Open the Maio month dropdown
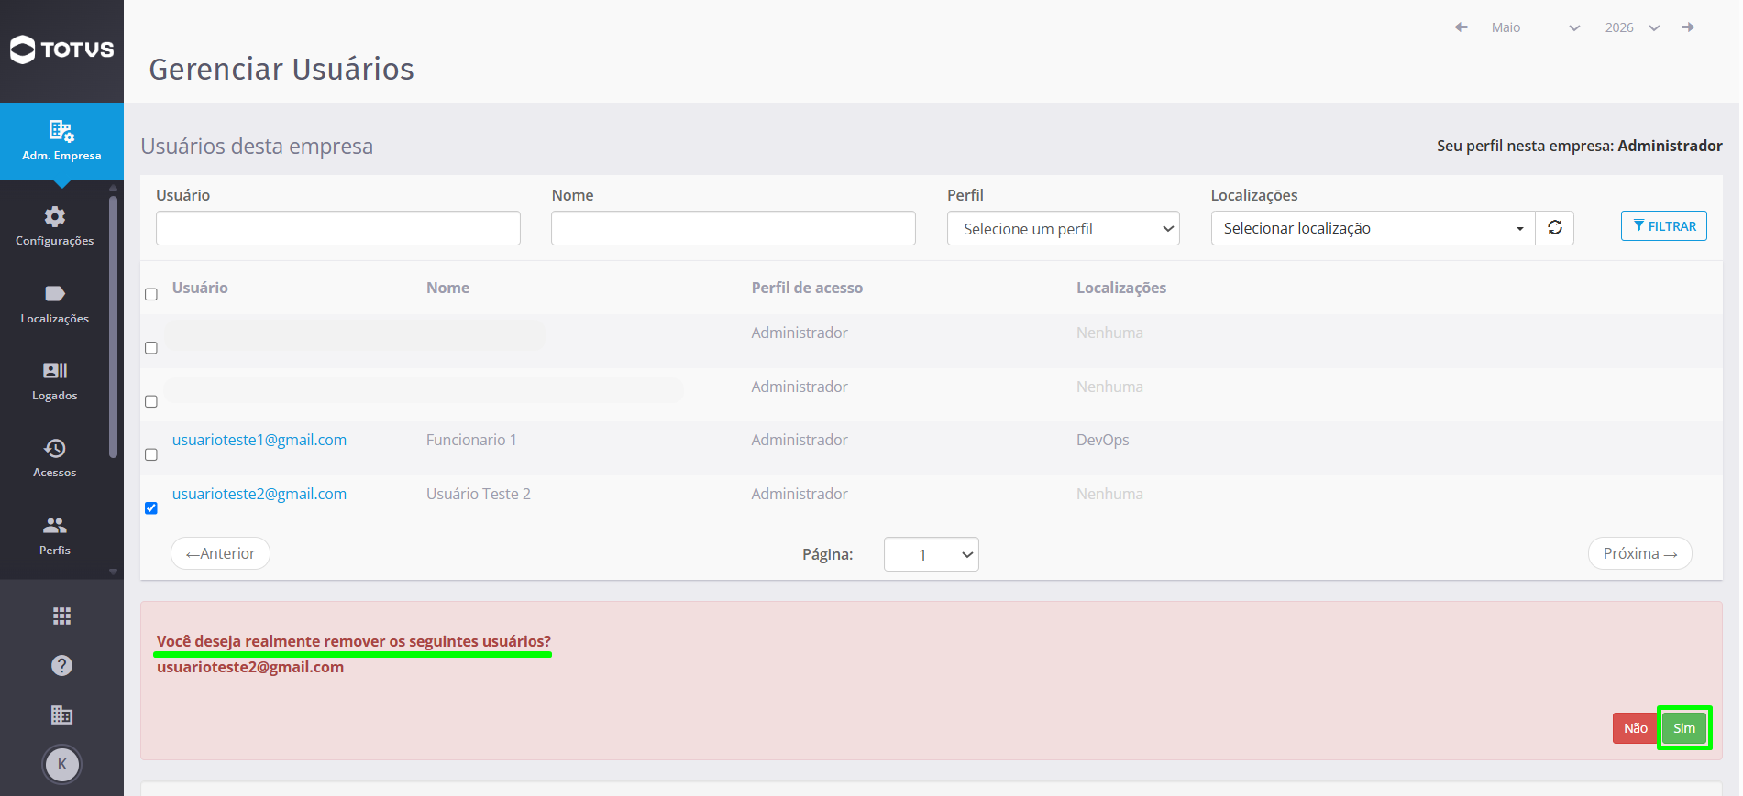 [x=1536, y=27]
